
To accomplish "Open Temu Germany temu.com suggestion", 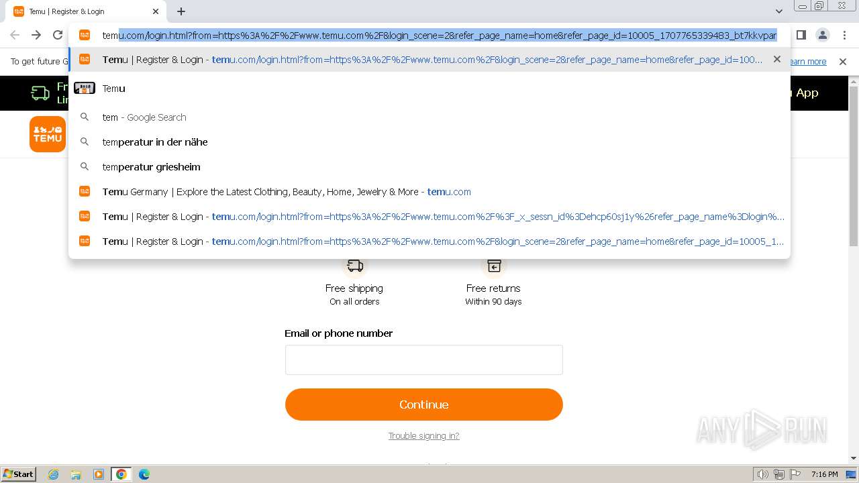I will (x=429, y=192).
